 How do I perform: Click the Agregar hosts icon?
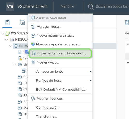(33, 27)
